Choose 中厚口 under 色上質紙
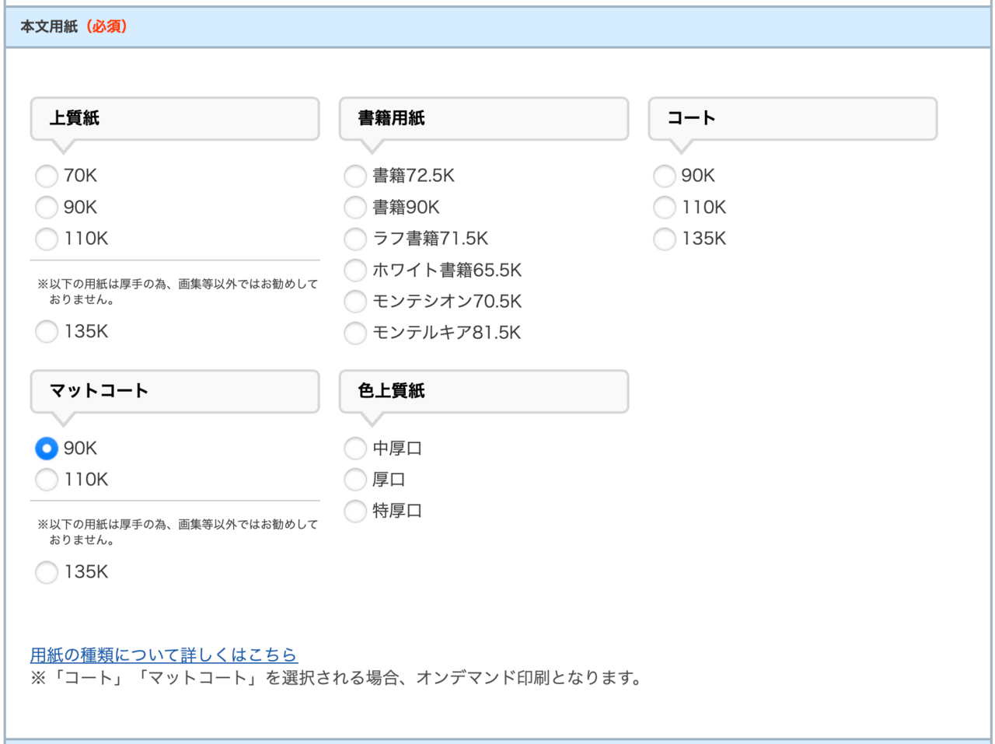Image resolution: width=995 pixels, height=744 pixels. [x=354, y=449]
